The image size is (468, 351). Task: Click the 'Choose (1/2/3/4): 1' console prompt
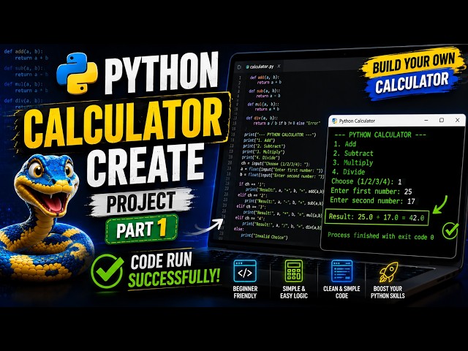(366, 181)
